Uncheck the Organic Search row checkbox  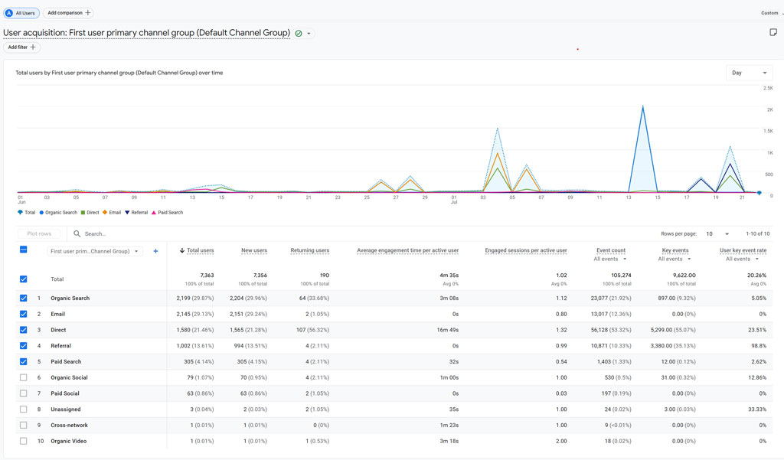23,299
